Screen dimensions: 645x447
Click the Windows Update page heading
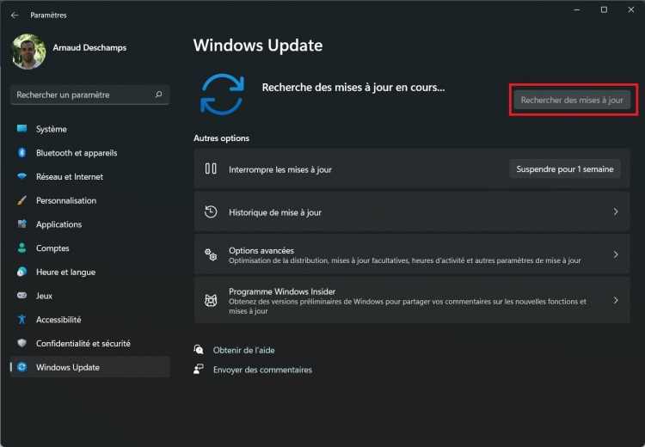(258, 46)
